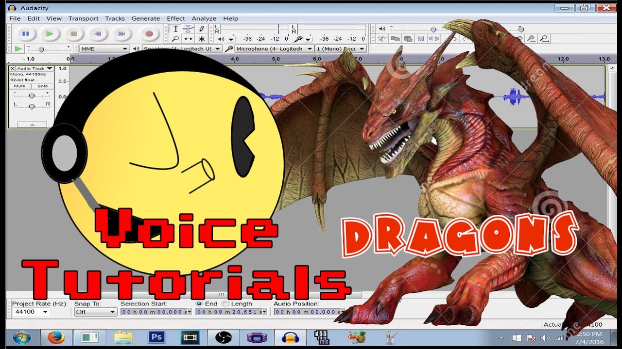The width and height of the screenshot is (622, 349).
Task: Open the Snap To dropdown
Action: 96,312
